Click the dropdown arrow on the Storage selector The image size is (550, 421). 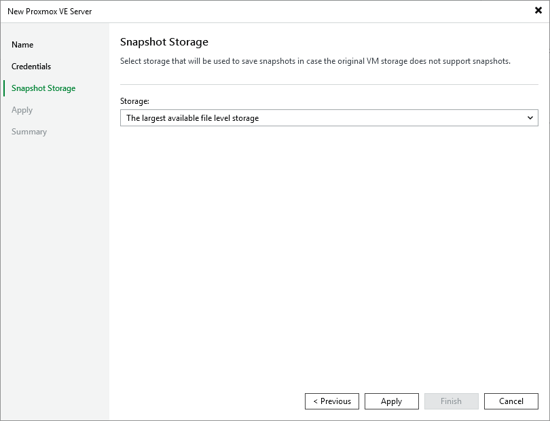point(531,117)
